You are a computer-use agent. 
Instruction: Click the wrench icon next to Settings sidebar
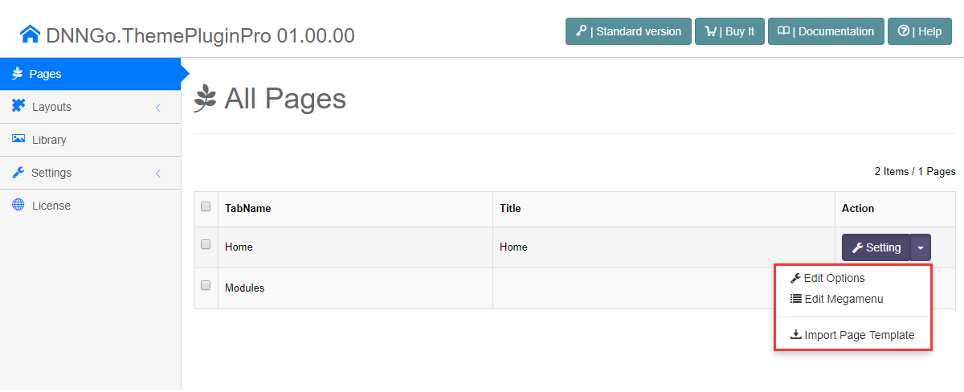(x=18, y=172)
